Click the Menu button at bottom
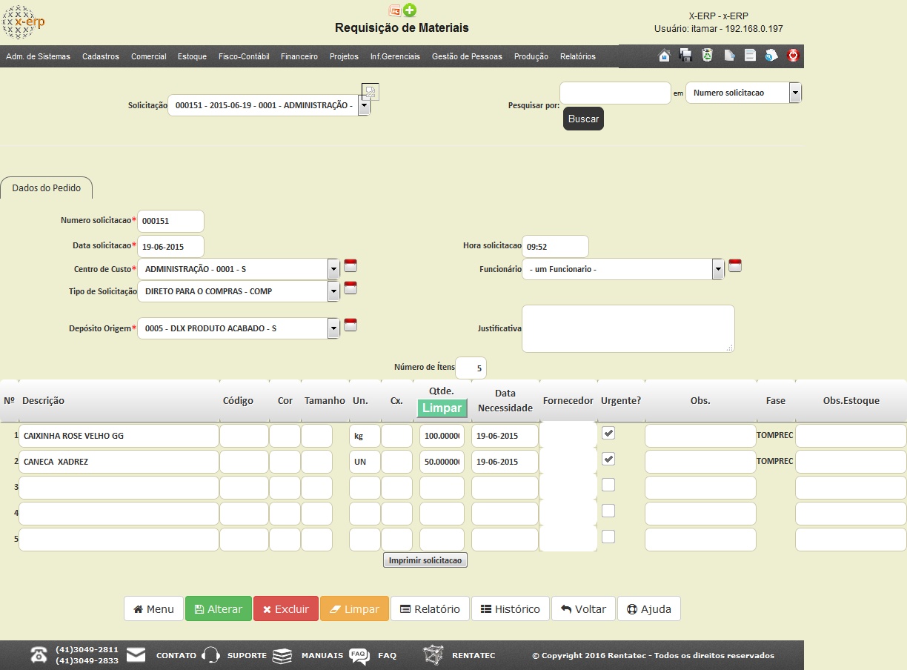Image resolution: width=907 pixels, height=670 pixels. coord(153,608)
